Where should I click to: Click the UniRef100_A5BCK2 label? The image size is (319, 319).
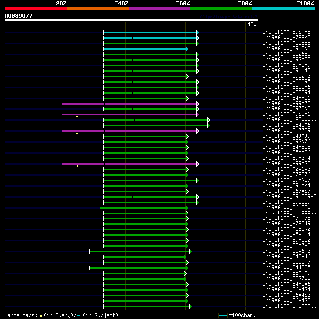click(286, 229)
